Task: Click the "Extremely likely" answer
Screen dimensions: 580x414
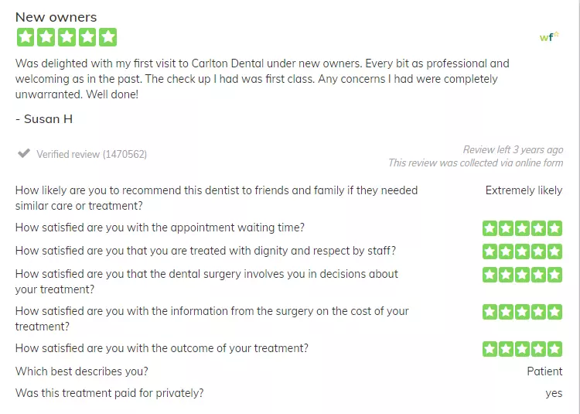Action: click(x=524, y=190)
